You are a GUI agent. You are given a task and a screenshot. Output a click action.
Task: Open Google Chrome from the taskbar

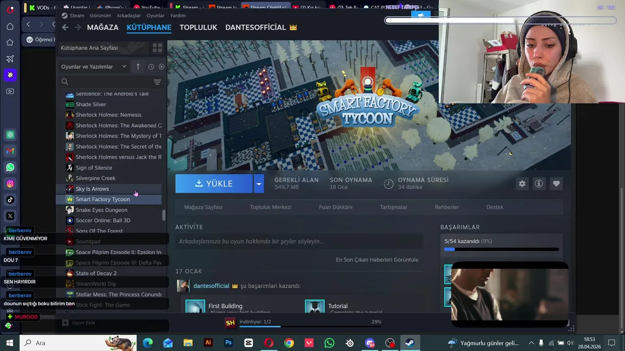point(289,343)
